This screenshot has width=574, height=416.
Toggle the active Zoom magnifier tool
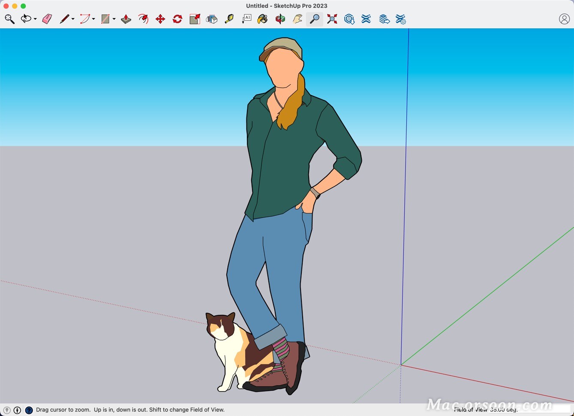coord(315,19)
